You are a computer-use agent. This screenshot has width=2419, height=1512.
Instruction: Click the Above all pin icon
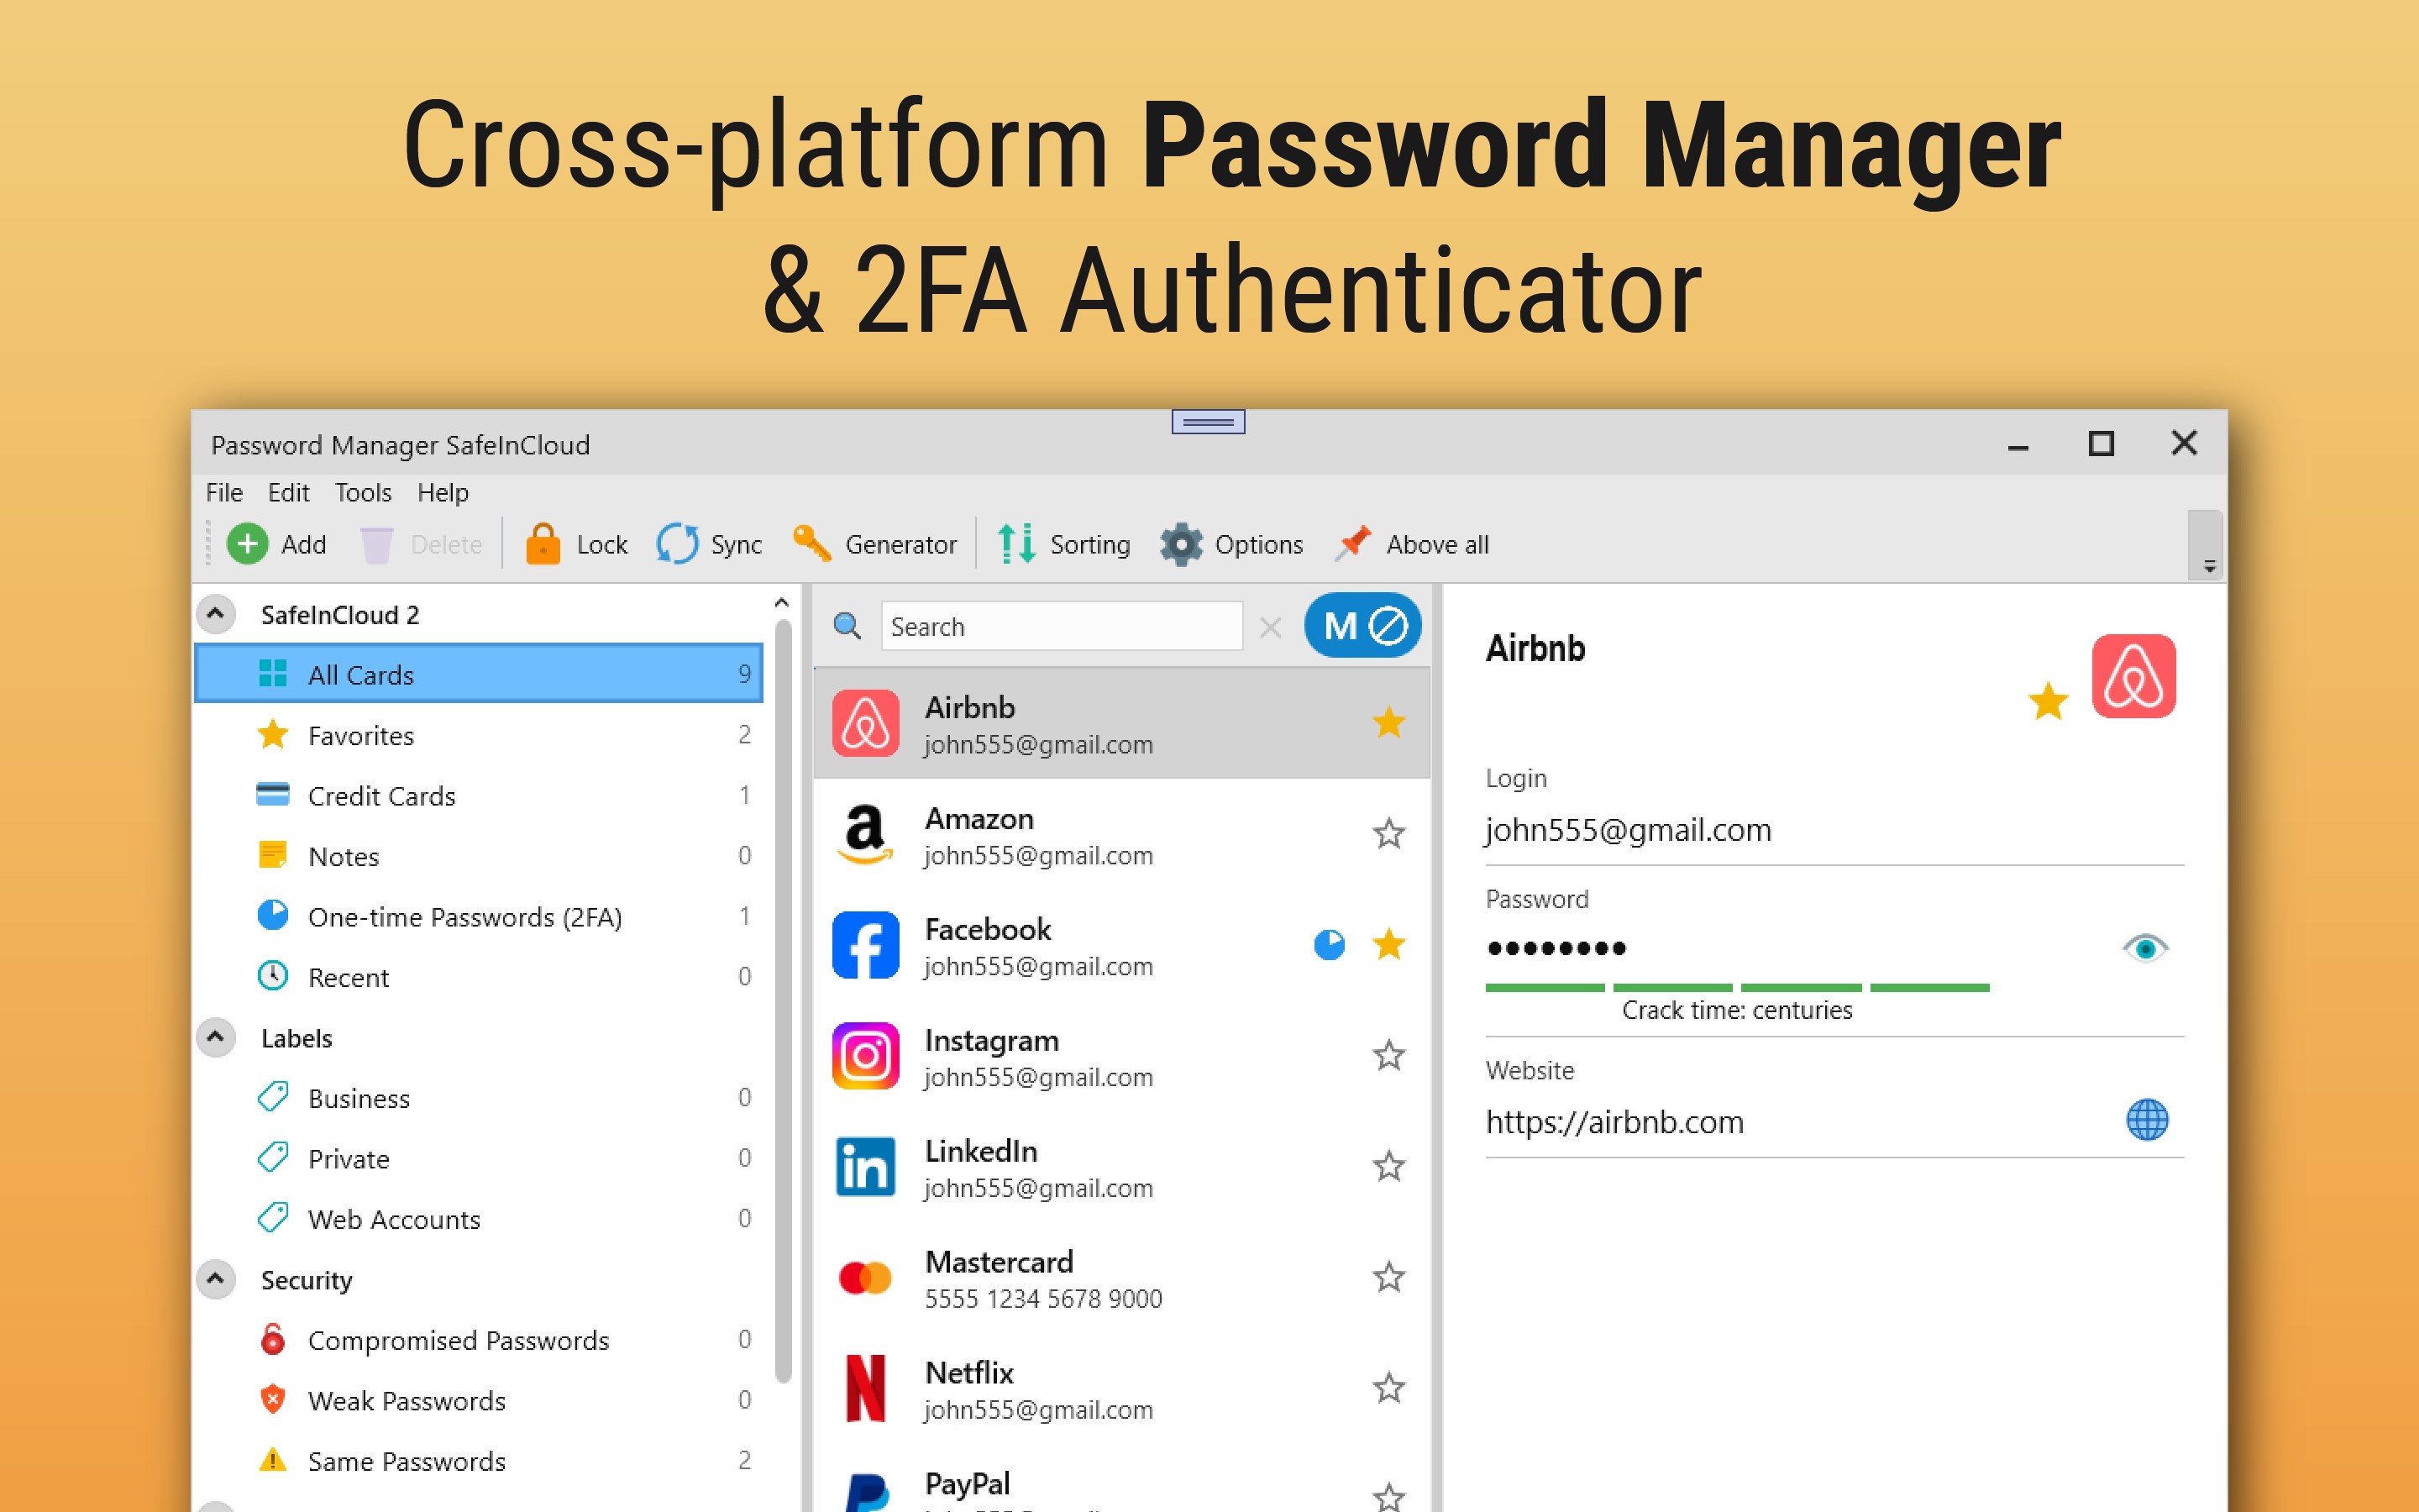(x=1353, y=543)
